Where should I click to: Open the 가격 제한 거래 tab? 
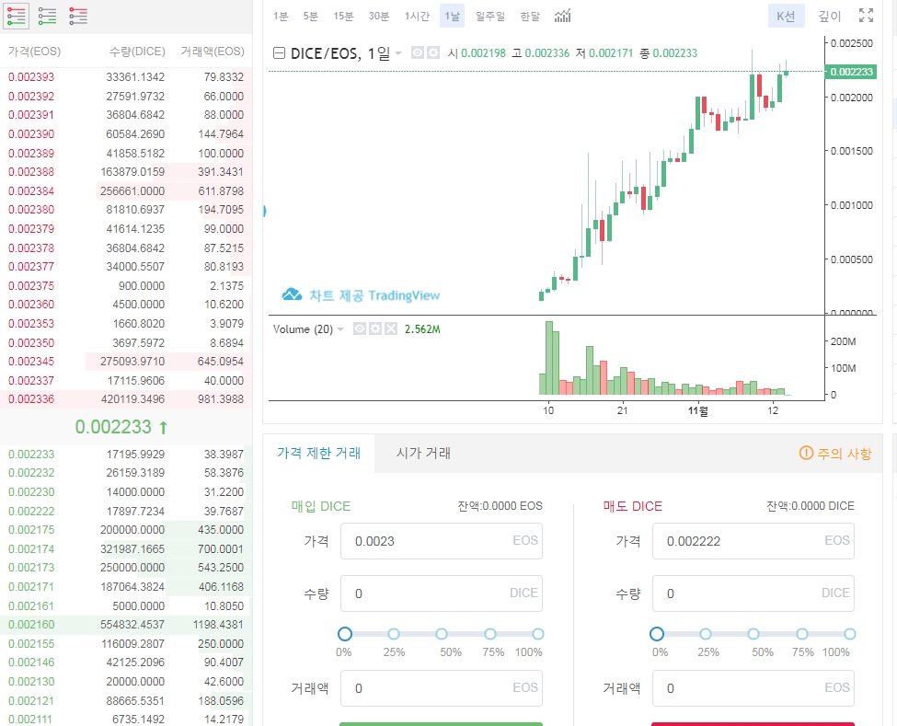[318, 453]
